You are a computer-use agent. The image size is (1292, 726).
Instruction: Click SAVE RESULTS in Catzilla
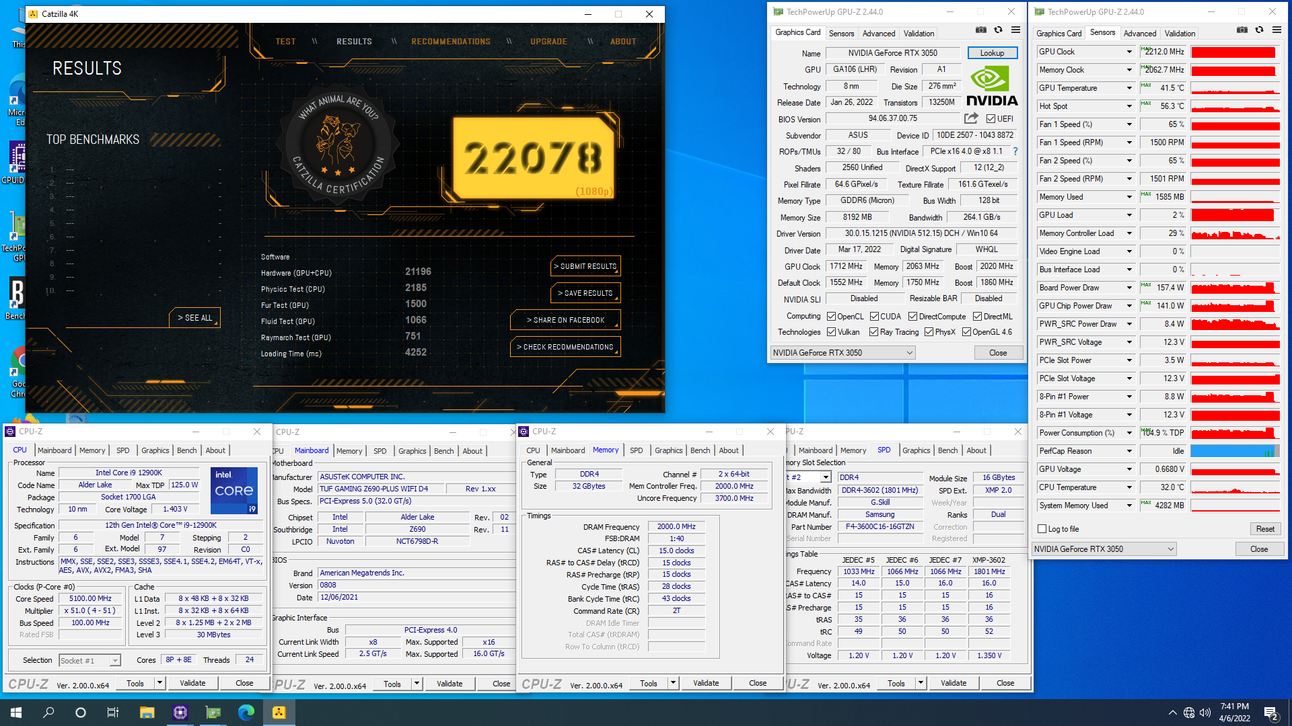click(585, 293)
